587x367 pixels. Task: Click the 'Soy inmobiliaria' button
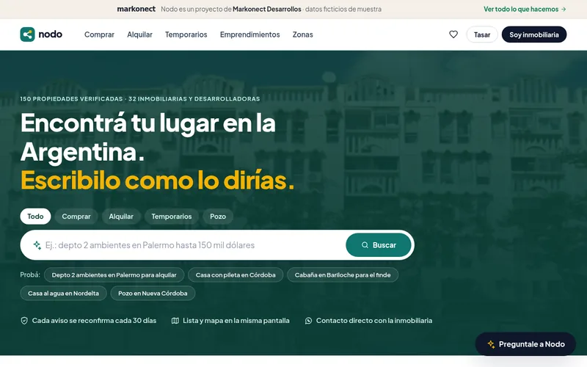[x=534, y=34]
